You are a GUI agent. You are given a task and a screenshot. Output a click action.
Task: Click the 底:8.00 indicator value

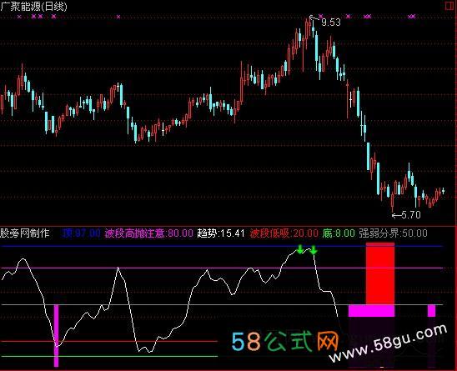339,233
